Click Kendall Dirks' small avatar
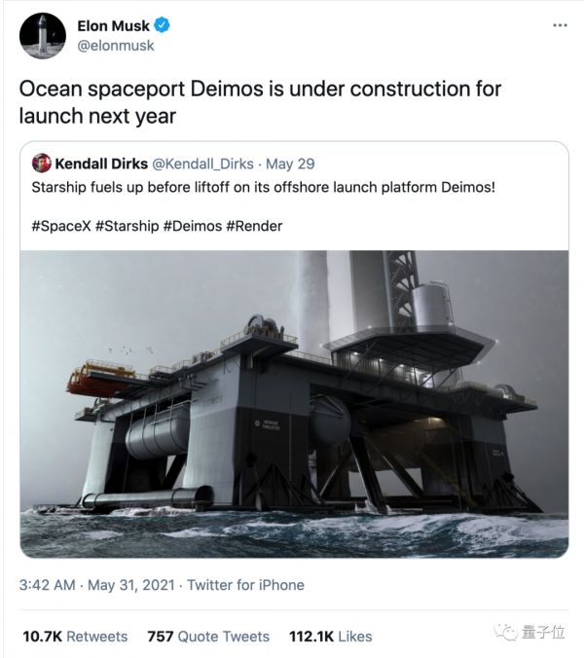584x658 pixels. tap(42, 164)
